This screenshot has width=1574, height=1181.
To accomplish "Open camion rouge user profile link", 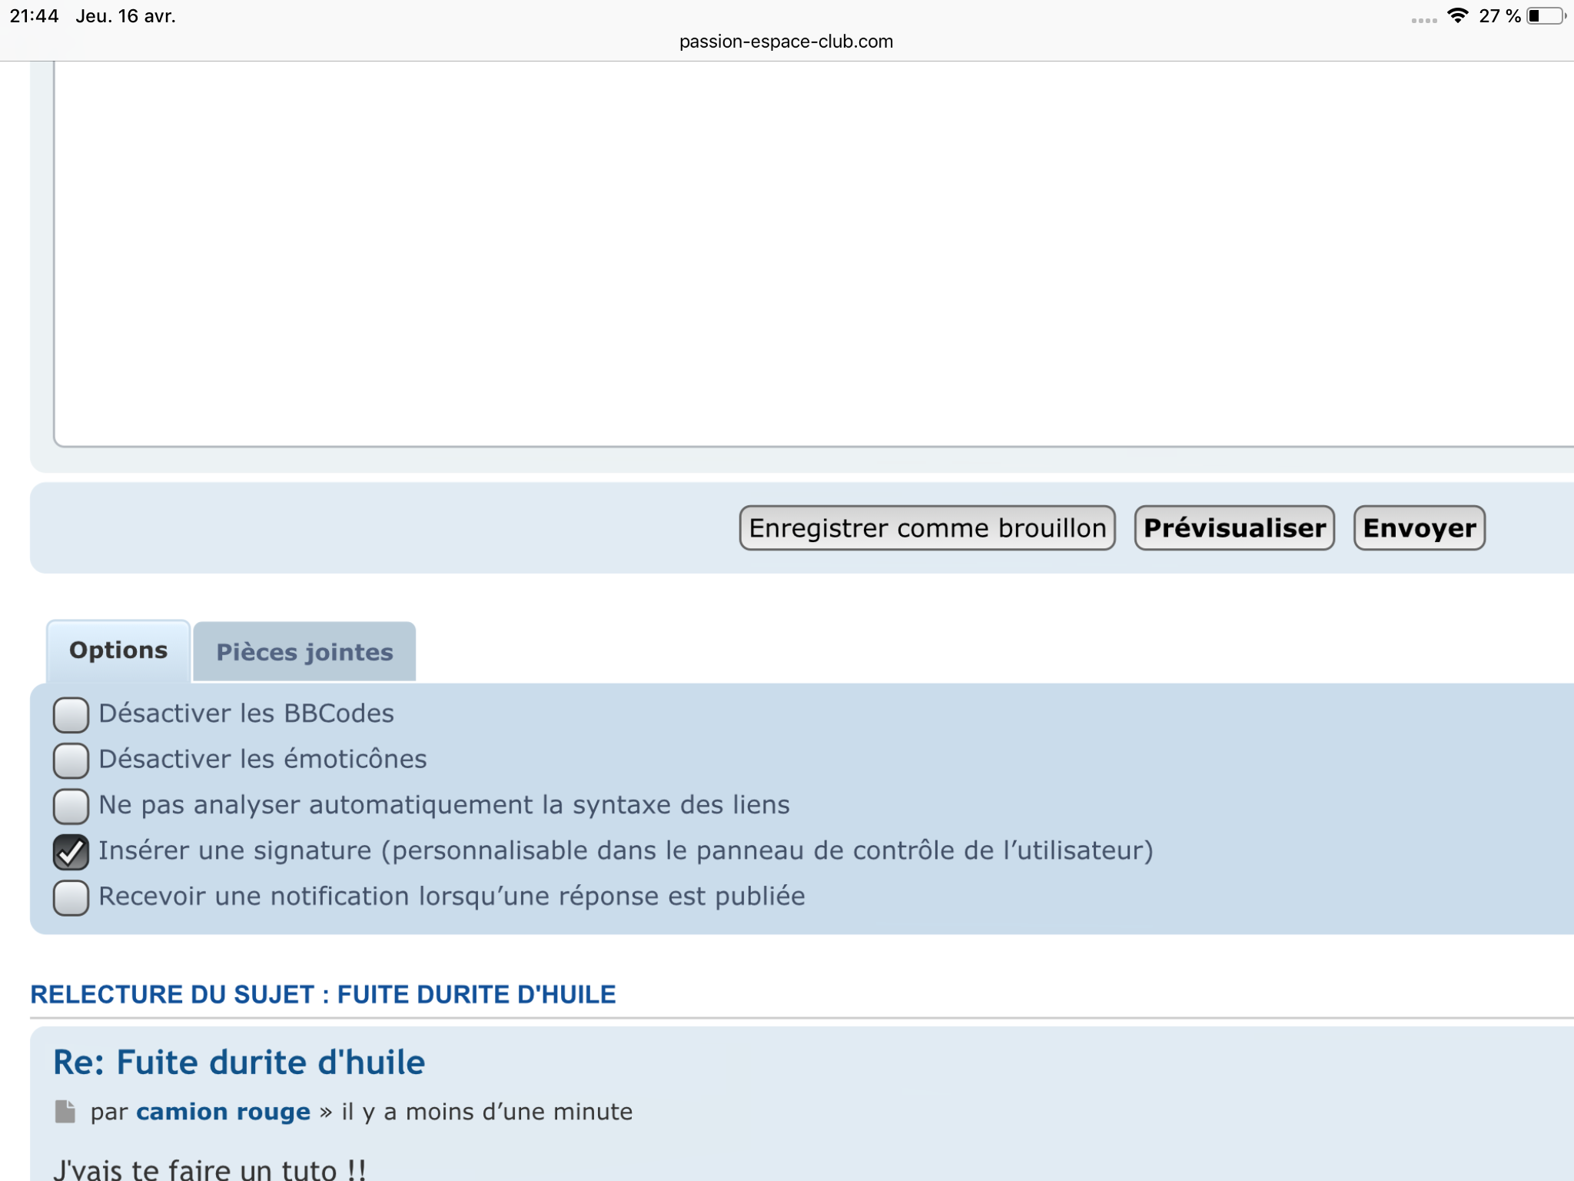I will 223,1112.
